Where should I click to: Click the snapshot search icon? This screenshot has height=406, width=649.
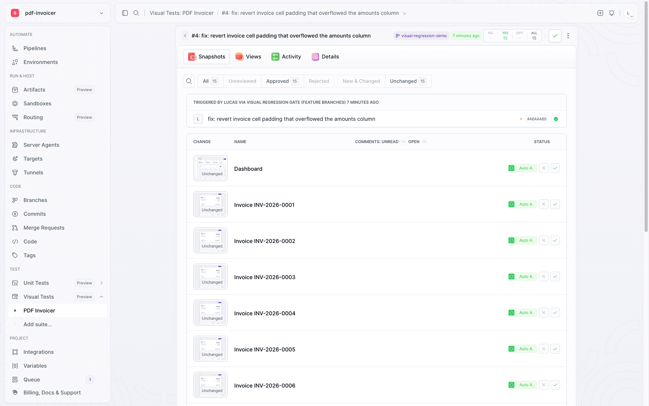tap(189, 81)
